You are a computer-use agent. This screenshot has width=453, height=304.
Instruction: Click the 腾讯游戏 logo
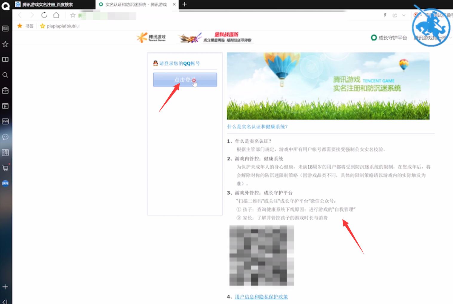click(151, 38)
